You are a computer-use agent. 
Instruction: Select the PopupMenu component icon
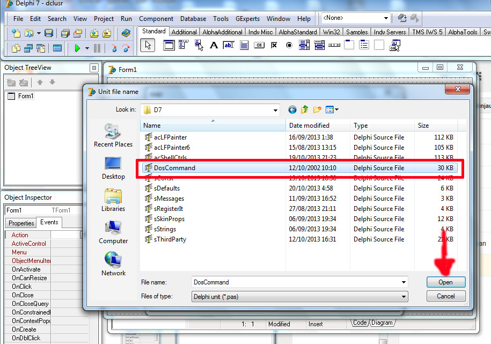click(x=199, y=46)
